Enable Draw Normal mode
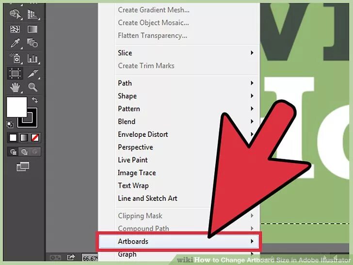Image resolution: width=353 pixels, height=265 pixels. pyautogui.click(x=13, y=151)
